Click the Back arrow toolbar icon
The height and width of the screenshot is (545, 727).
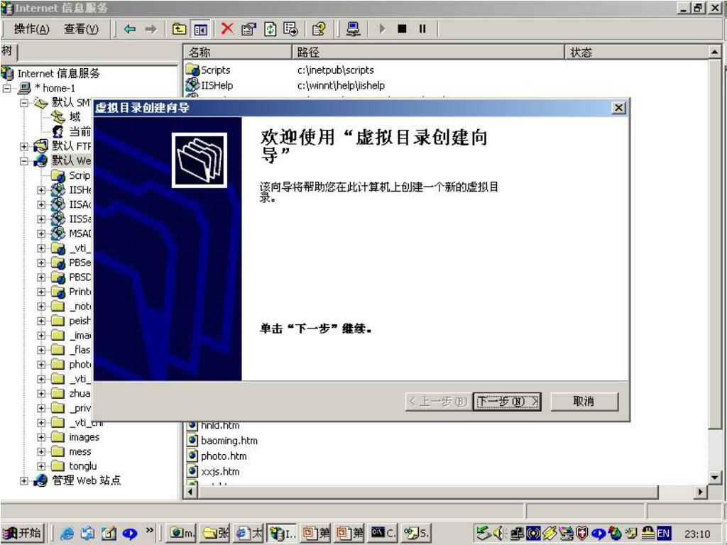tap(130, 29)
